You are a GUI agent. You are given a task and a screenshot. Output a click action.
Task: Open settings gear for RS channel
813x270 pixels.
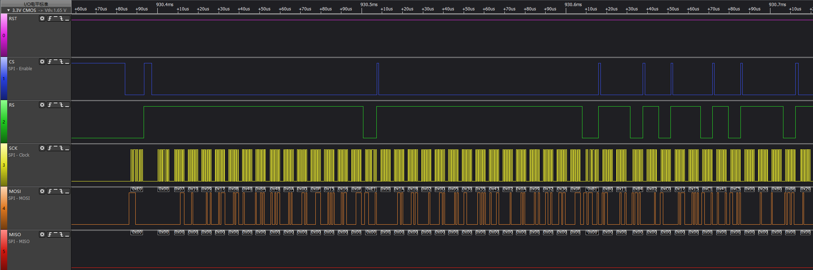(x=42, y=105)
